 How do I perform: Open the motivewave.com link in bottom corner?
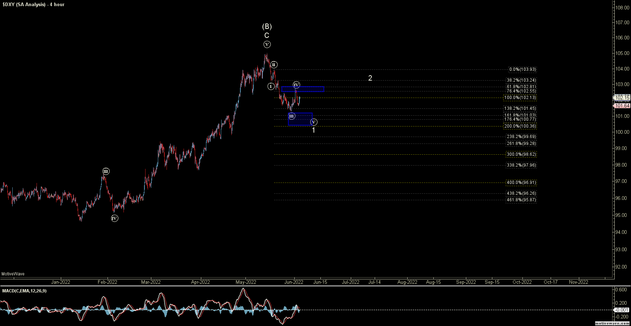tap(613, 323)
